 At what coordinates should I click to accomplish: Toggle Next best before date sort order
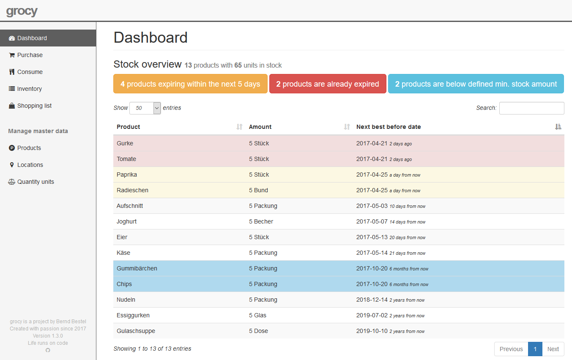click(558, 127)
